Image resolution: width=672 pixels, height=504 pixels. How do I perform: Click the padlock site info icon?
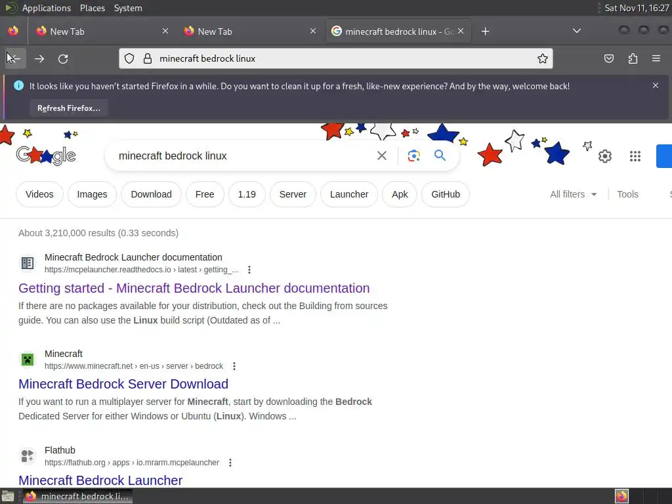click(148, 58)
